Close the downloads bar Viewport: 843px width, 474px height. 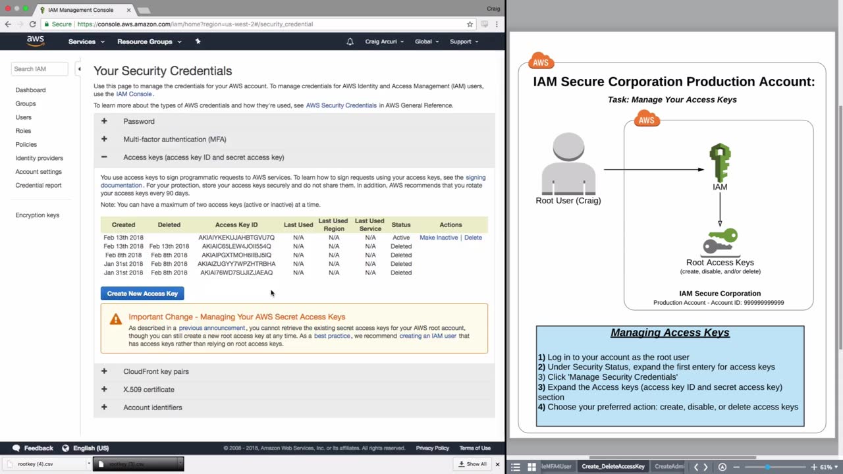(497, 464)
